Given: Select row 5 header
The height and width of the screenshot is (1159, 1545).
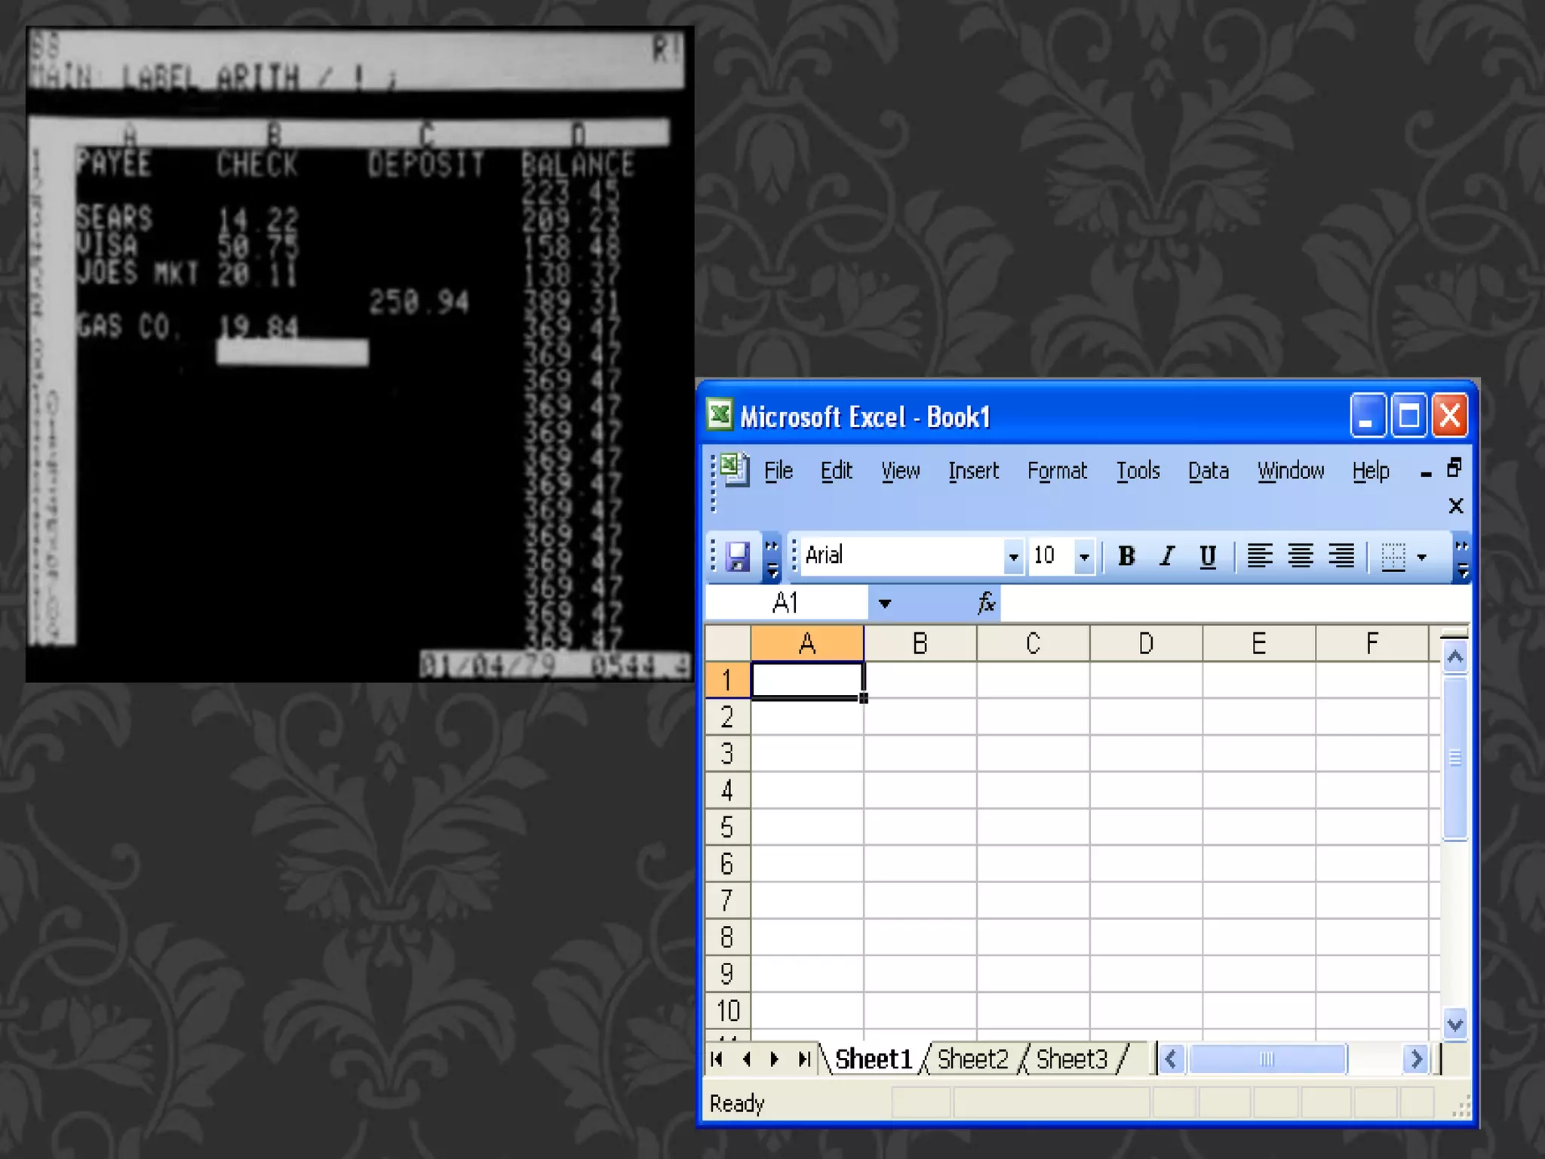Looking at the screenshot, I should pos(726,827).
